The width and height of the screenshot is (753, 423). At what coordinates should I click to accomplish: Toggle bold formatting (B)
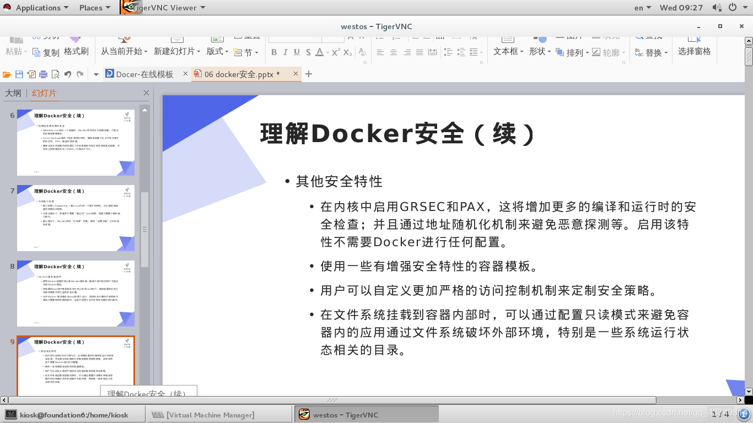coord(274,52)
